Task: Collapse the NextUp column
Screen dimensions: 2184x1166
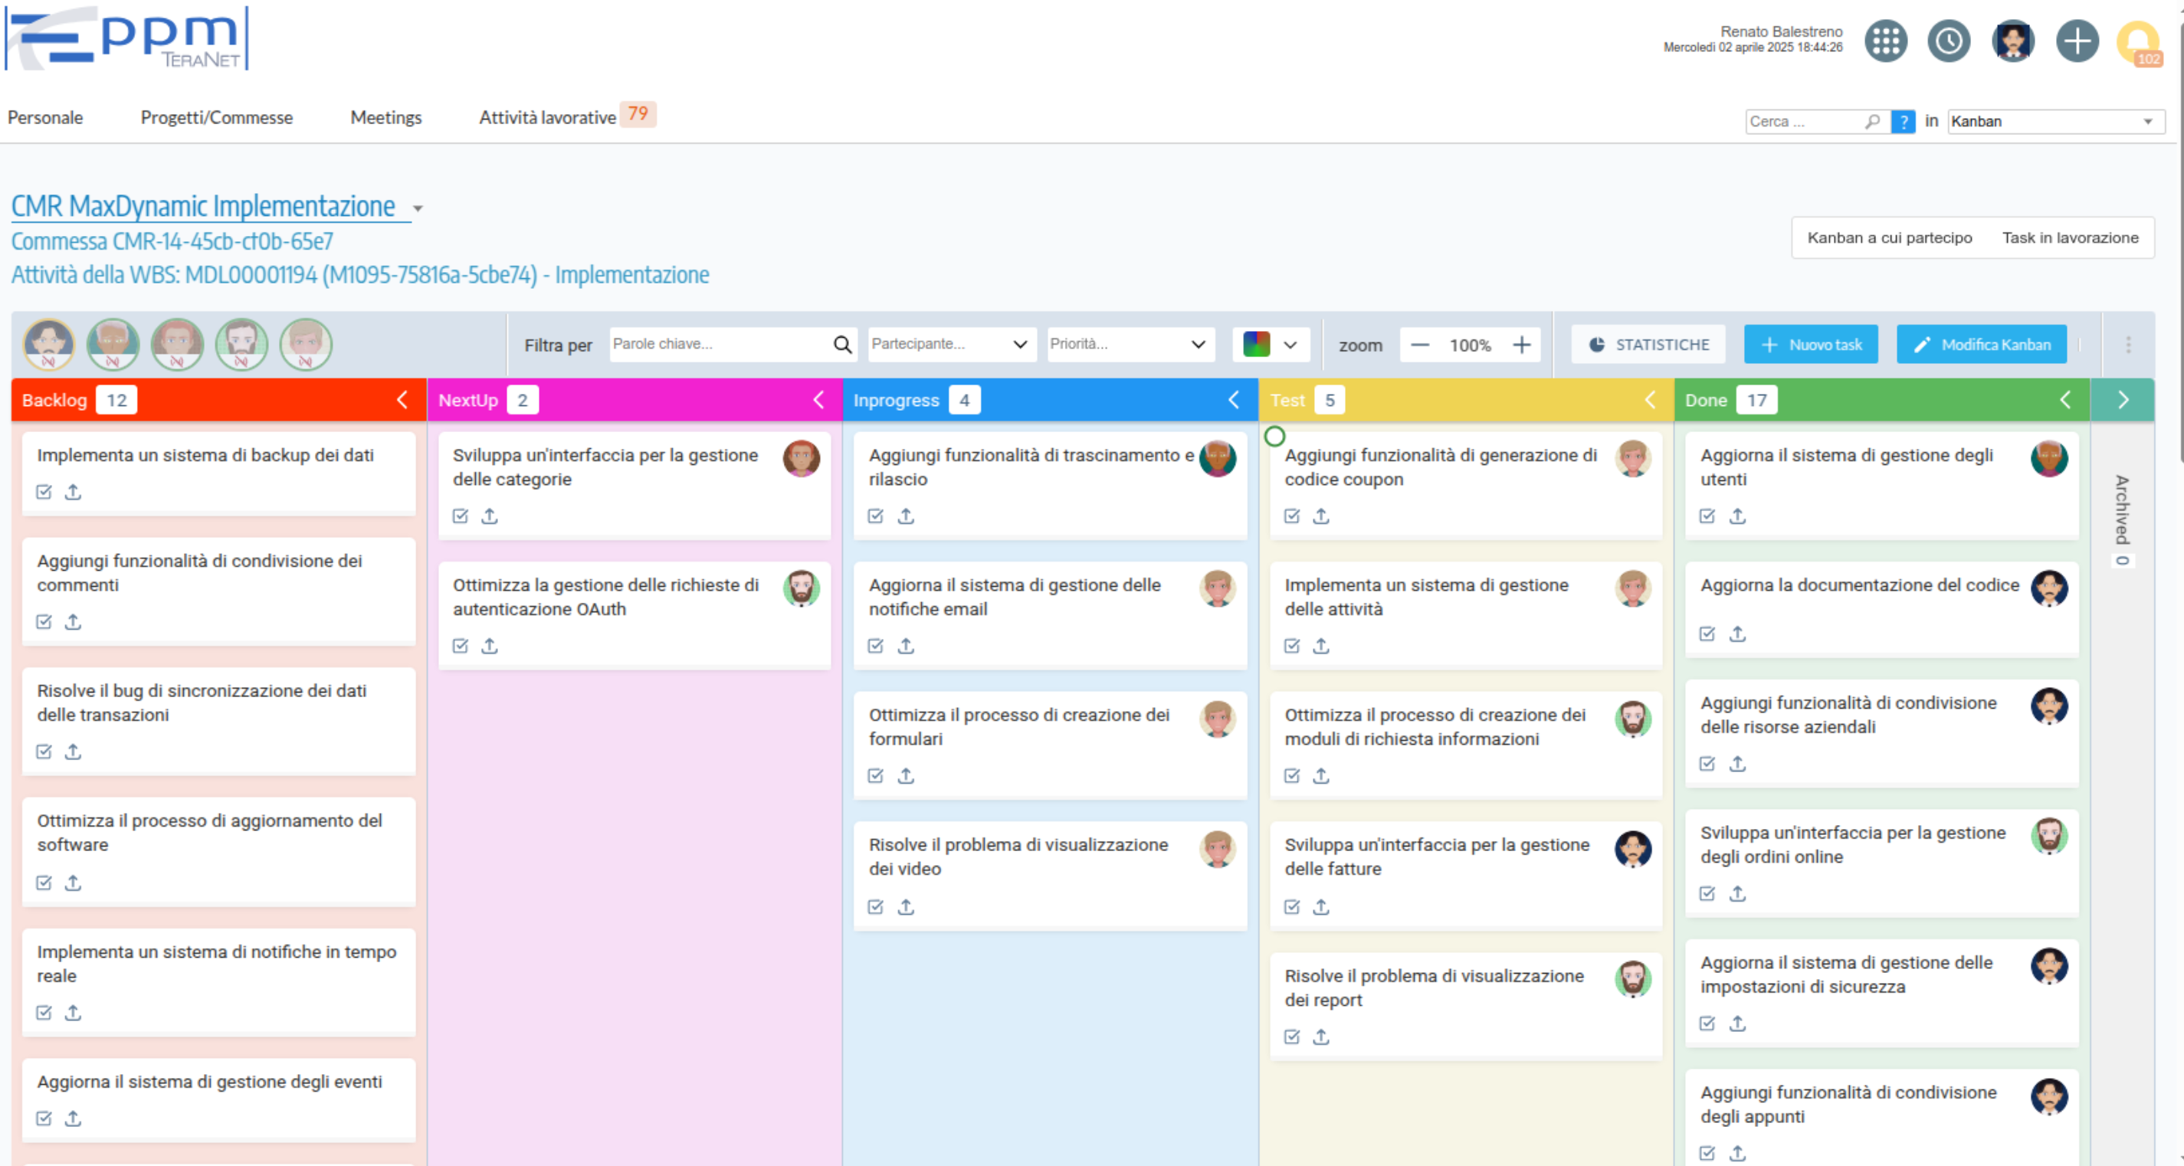Action: point(818,399)
